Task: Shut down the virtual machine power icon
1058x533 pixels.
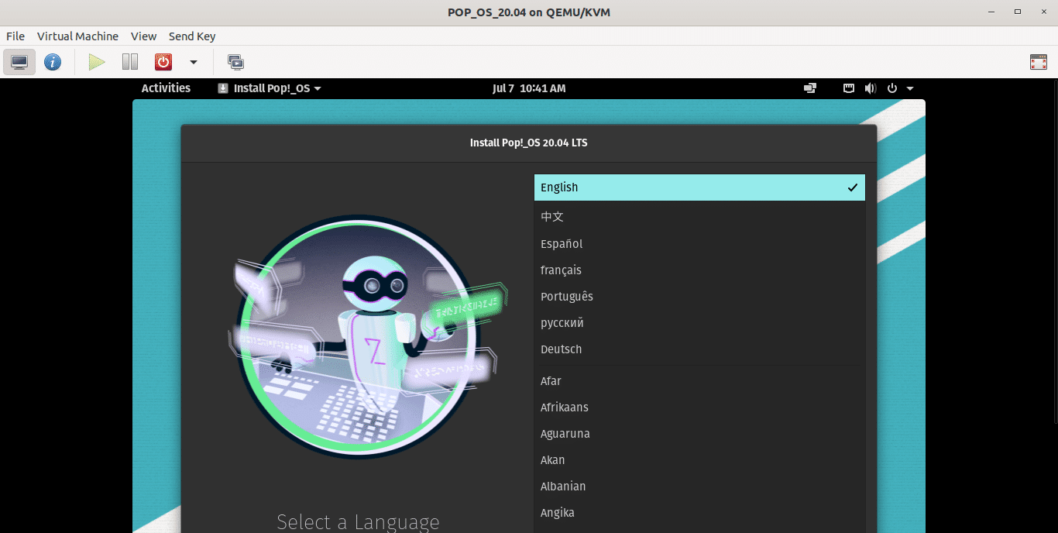Action: click(x=163, y=62)
